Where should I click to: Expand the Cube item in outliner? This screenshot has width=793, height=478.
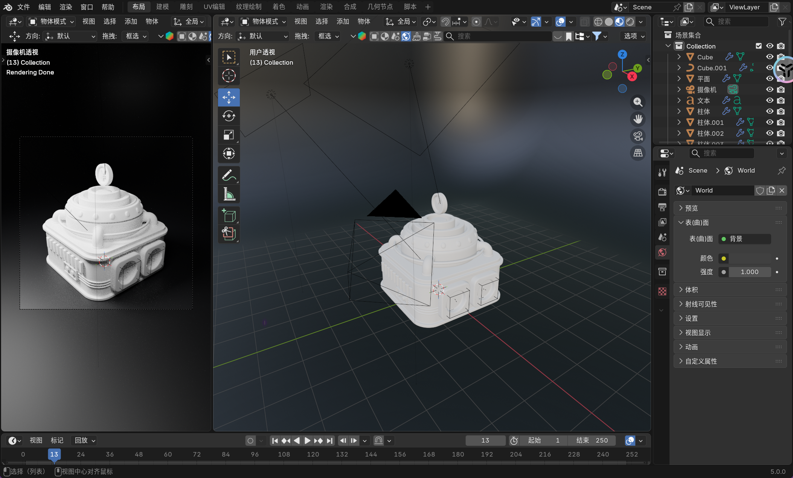[x=679, y=57]
